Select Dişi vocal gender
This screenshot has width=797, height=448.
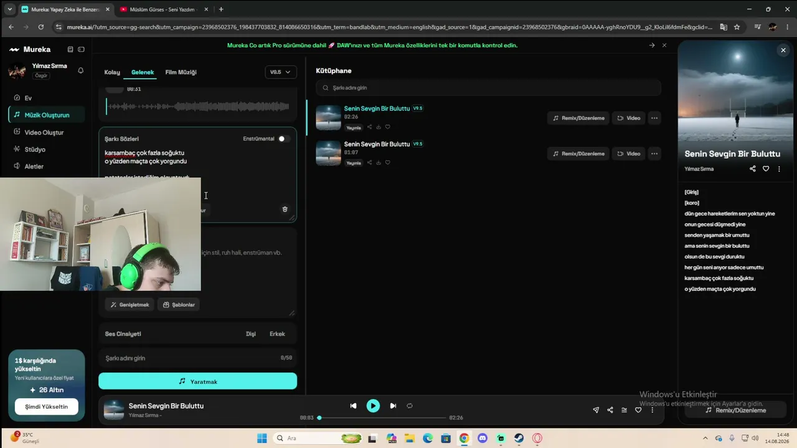[251, 334]
